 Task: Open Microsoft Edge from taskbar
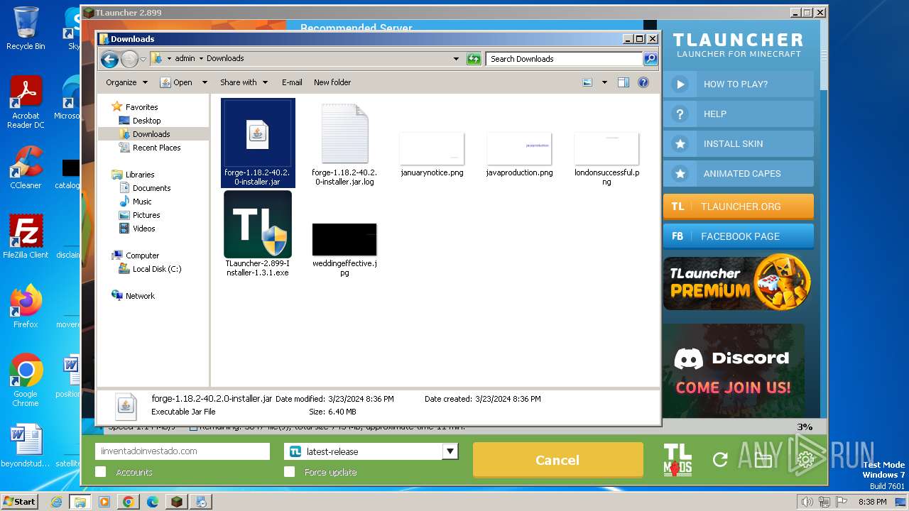pyautogui.click(x=153, y=502)
